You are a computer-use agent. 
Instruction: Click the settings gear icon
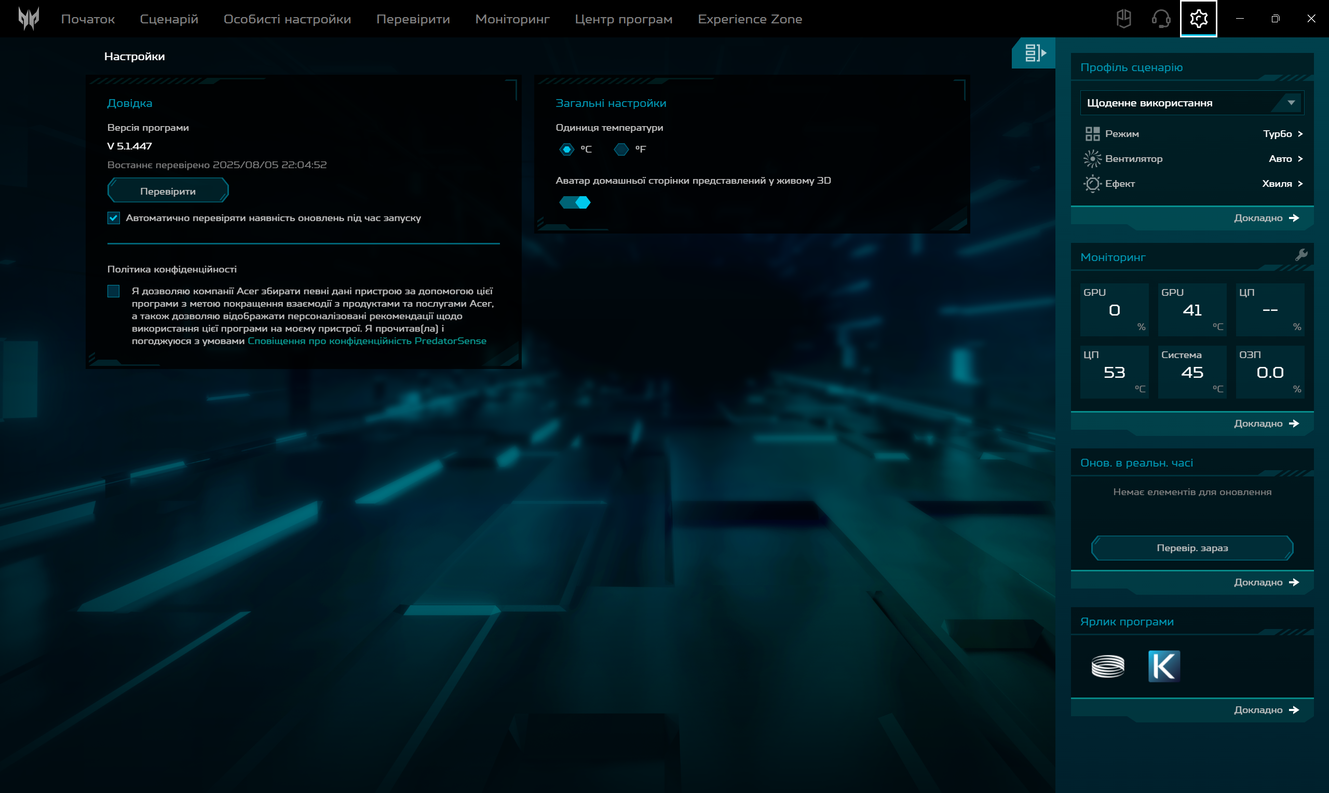1198,19
